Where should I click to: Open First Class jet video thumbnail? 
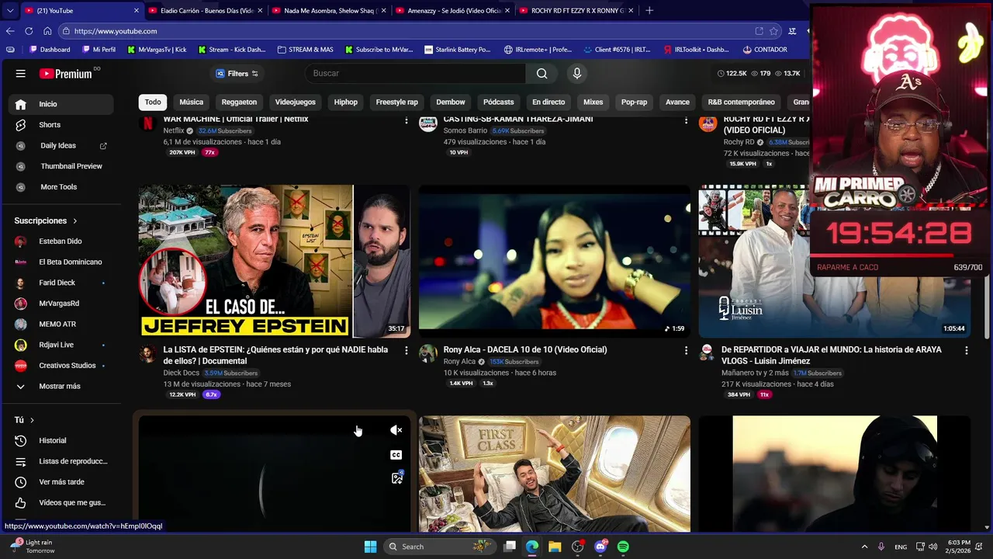click(x=555, y=474)
